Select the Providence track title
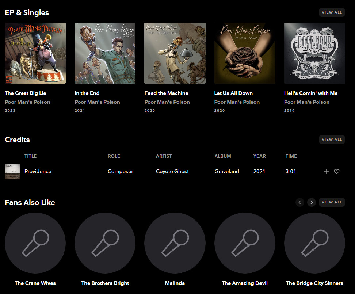This screenshot has height=294, width=355. point(38,171)
